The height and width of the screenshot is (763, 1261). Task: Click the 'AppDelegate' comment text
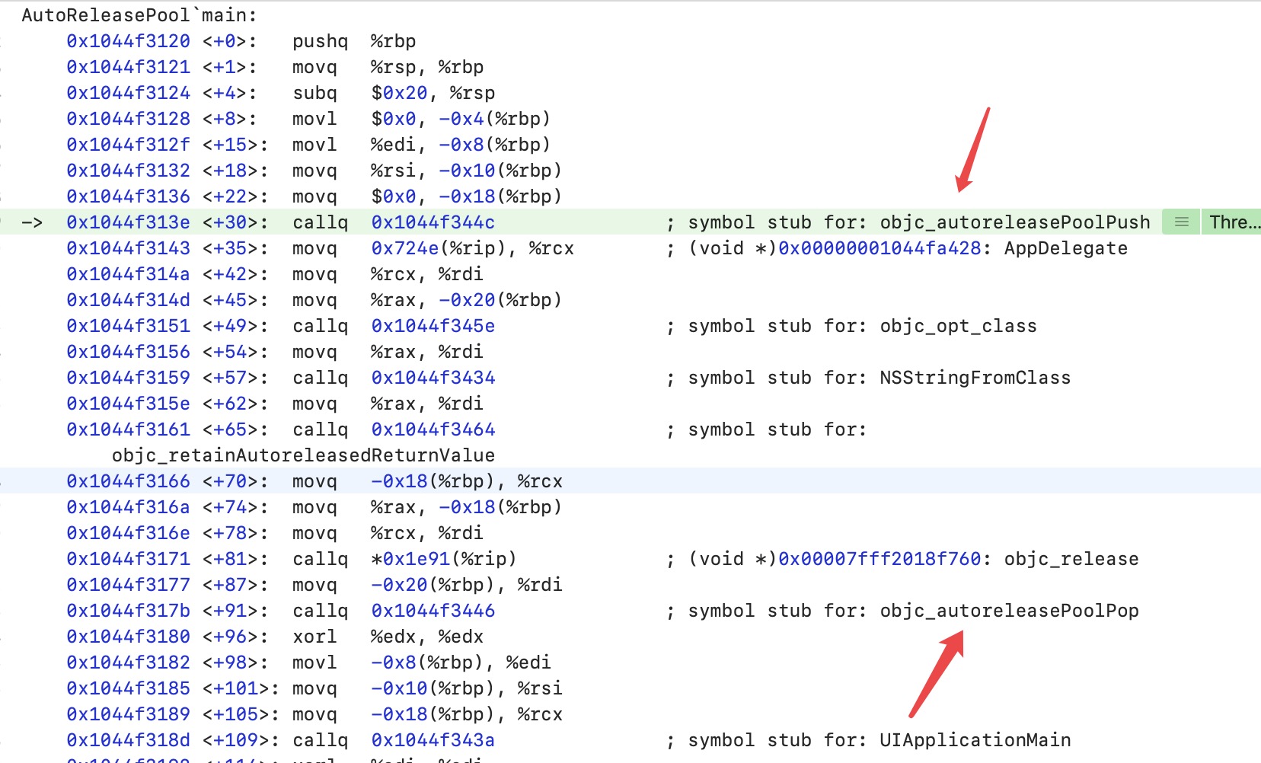[1066, 248]
